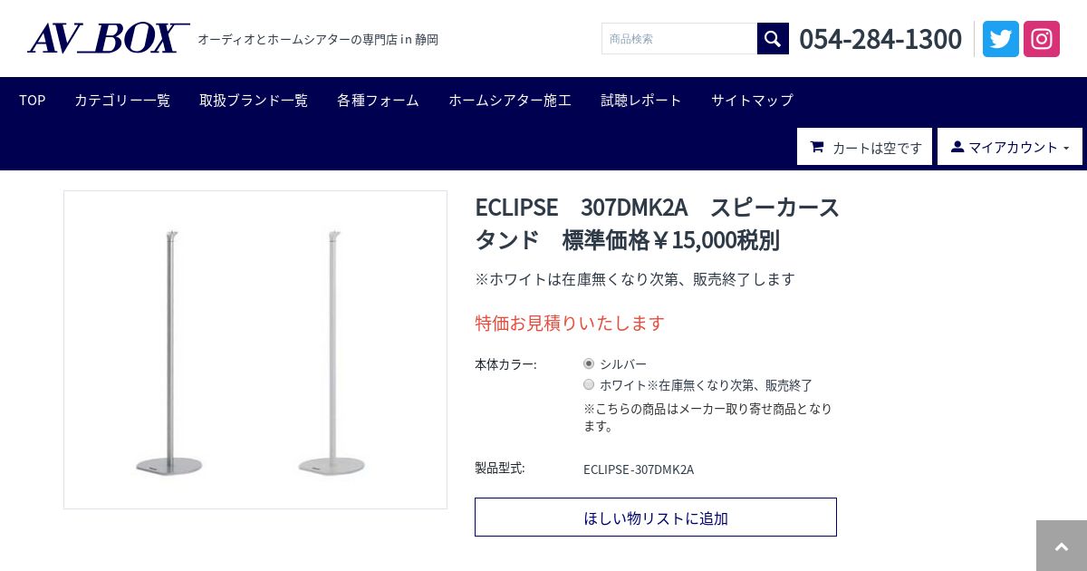The height and width of the screenshot is (571, 1087).
Task: Click the shopping cart icon
Action: (x=817, y=147)
